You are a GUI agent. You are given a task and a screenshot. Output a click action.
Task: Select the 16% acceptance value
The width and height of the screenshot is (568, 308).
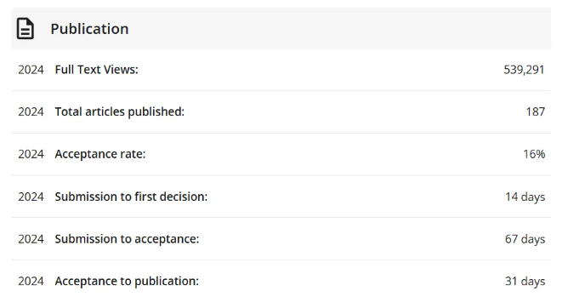pyautogui.click(x=534, y=154)
